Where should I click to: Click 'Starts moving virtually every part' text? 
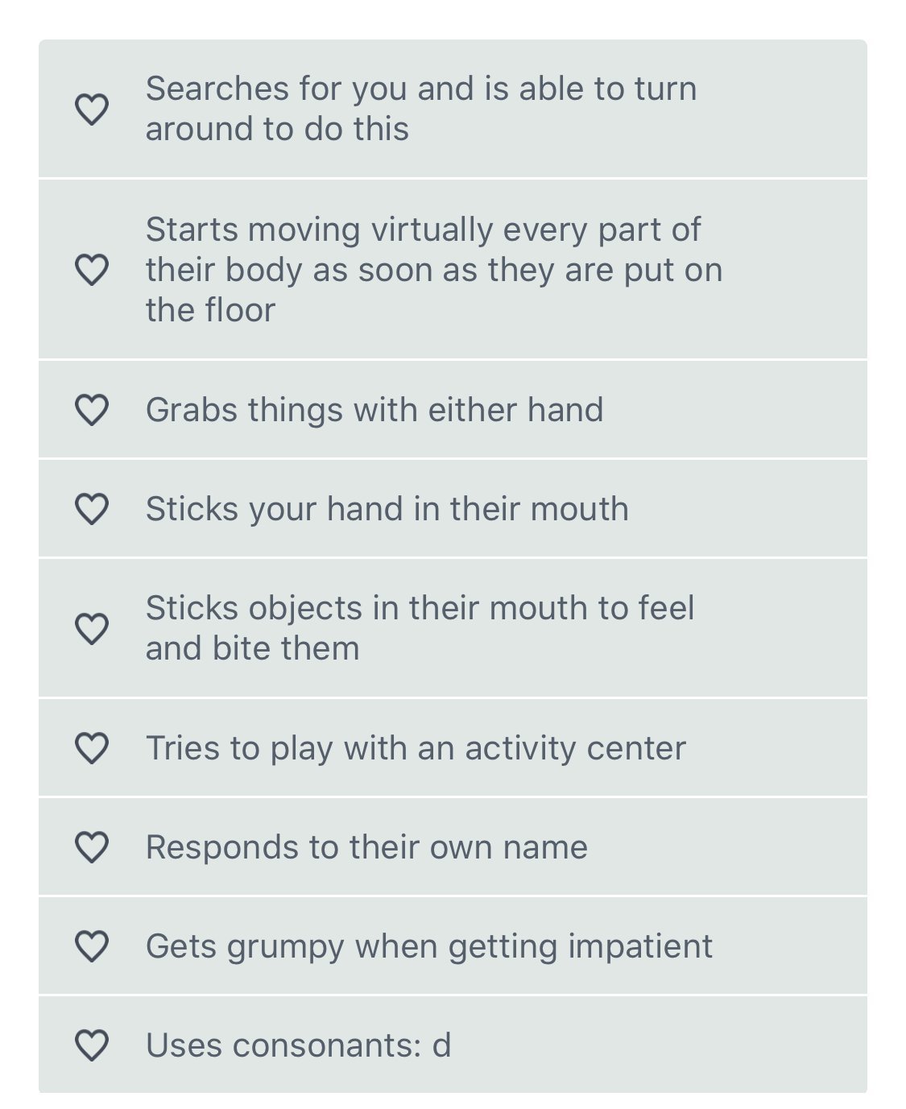coord(423,230)
